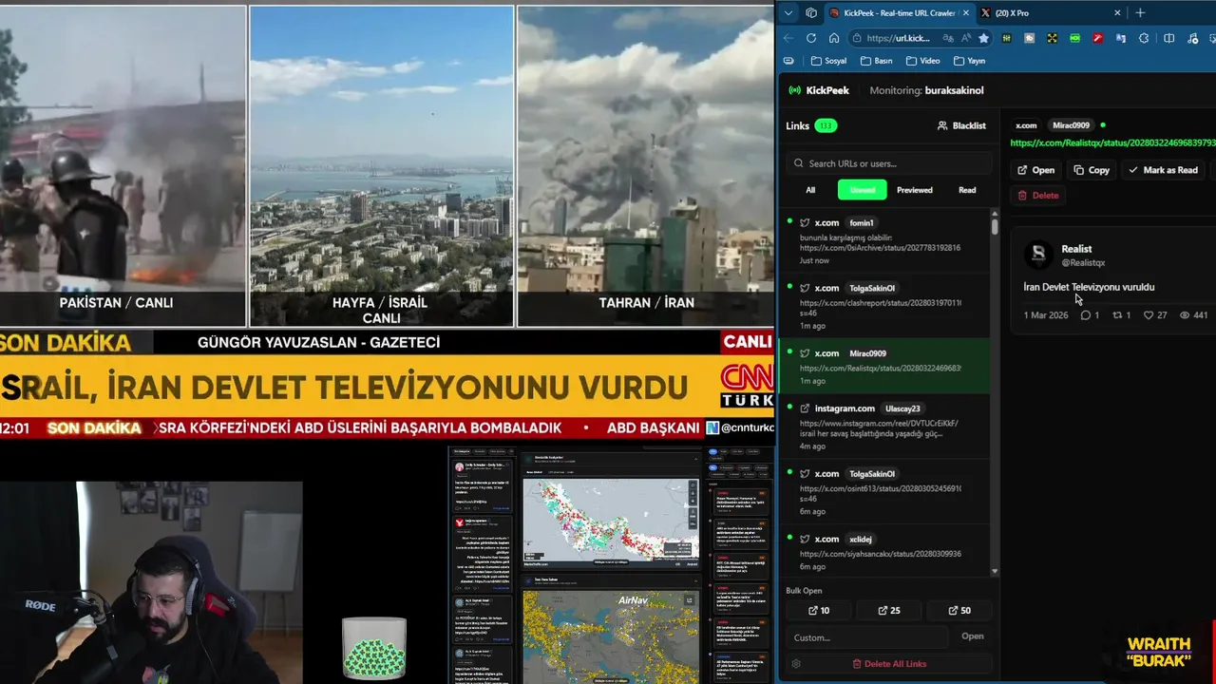Open the Blacklist panel
The height and width of the screenshot is (684, 1216).
click(x=961, y=125)
